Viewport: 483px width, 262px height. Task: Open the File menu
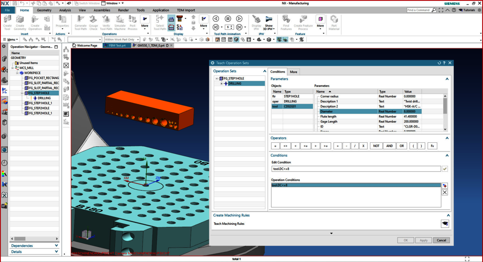click(x=7, y=10)
